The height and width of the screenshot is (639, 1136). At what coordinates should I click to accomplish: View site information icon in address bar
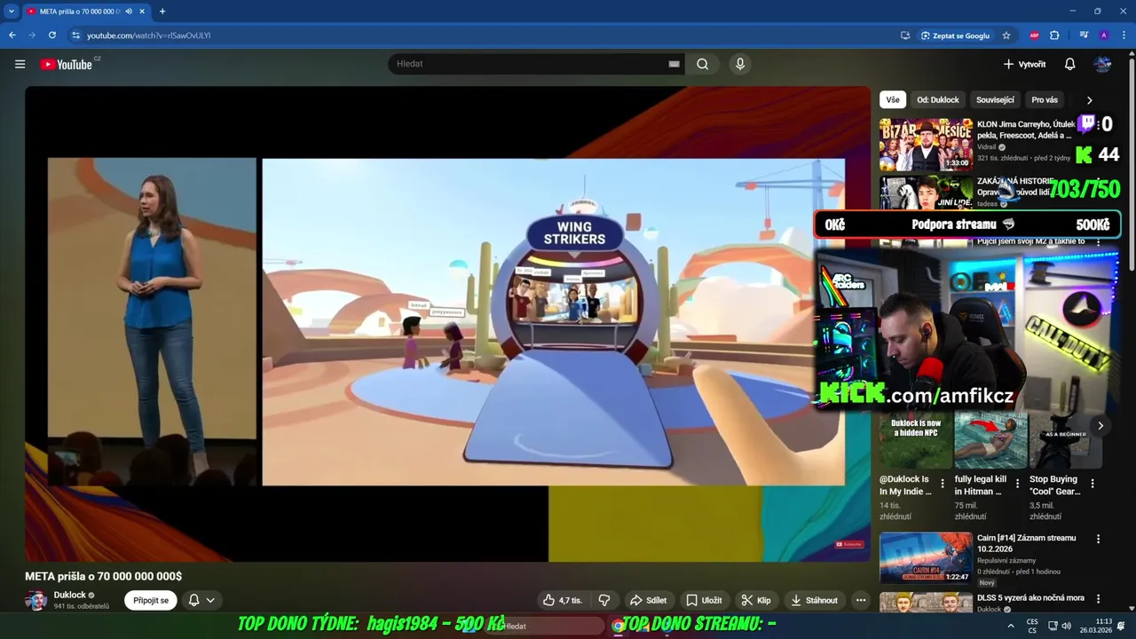coord(75,35)
